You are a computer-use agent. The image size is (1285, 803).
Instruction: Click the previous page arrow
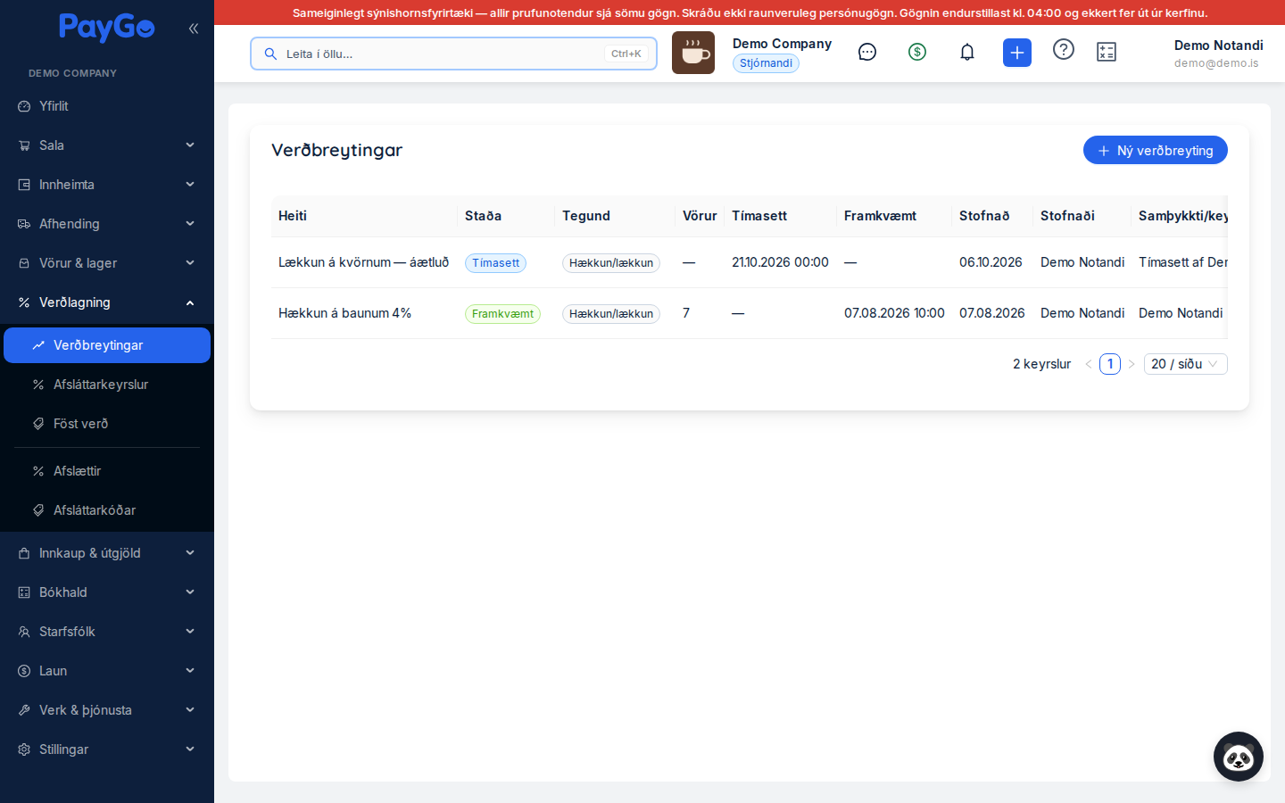(x=1089, y=364)
